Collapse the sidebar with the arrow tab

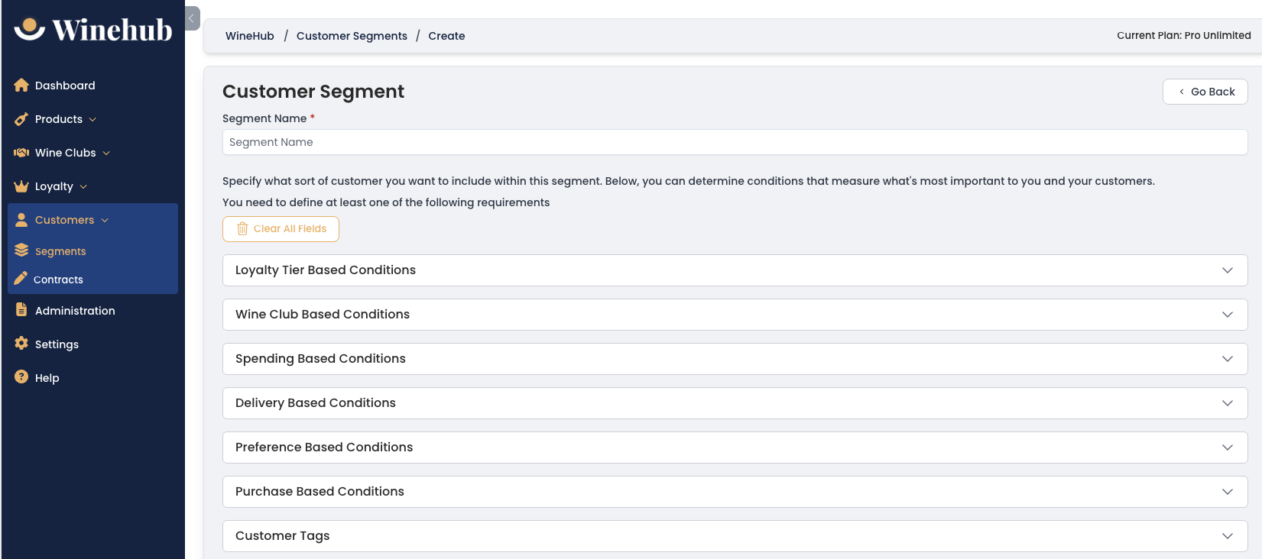coord(192,18)
